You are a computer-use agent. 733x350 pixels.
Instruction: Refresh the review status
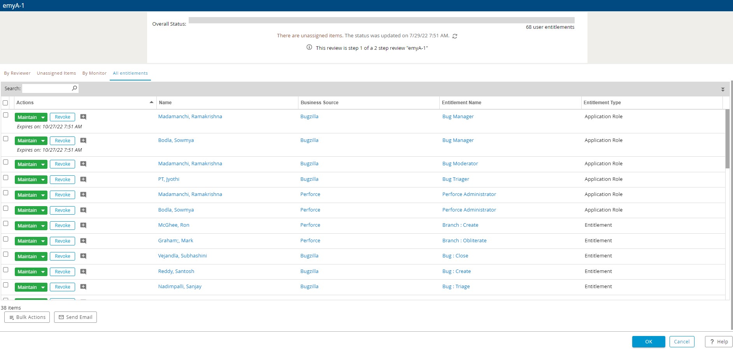455,36
